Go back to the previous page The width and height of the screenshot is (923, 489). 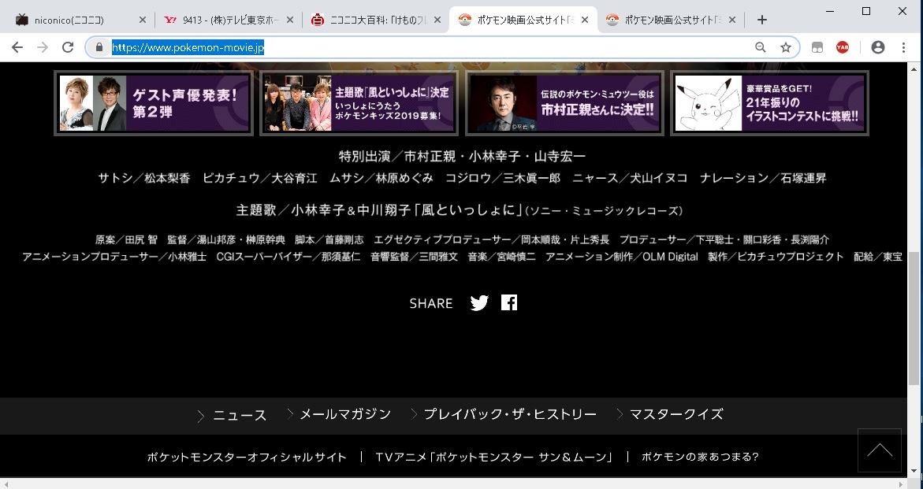click(17, 47)
